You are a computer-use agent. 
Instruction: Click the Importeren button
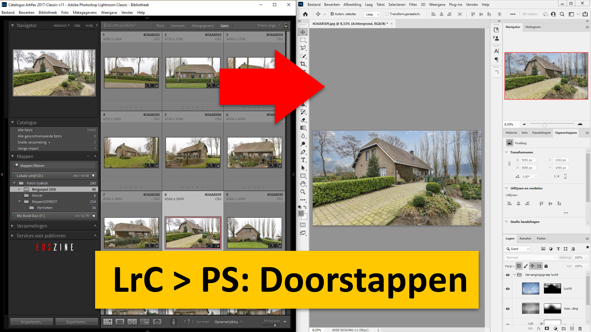tap(31, 322)
